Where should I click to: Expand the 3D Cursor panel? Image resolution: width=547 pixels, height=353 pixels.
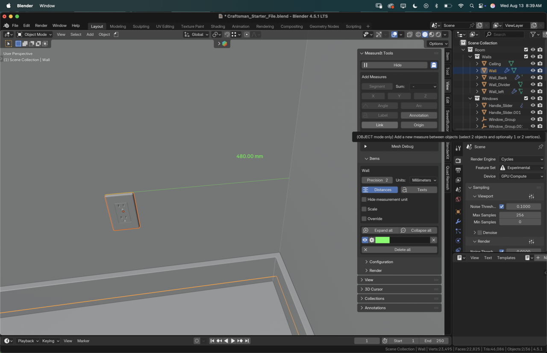point(373,289)
